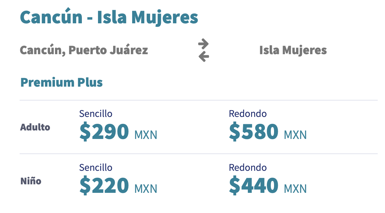Choose the $580 adult round-trip fare
This screenshot has width=385, height=213.
[254, 131]
